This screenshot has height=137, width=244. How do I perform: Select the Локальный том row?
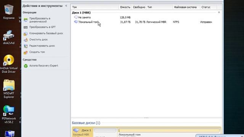(146, 22)
